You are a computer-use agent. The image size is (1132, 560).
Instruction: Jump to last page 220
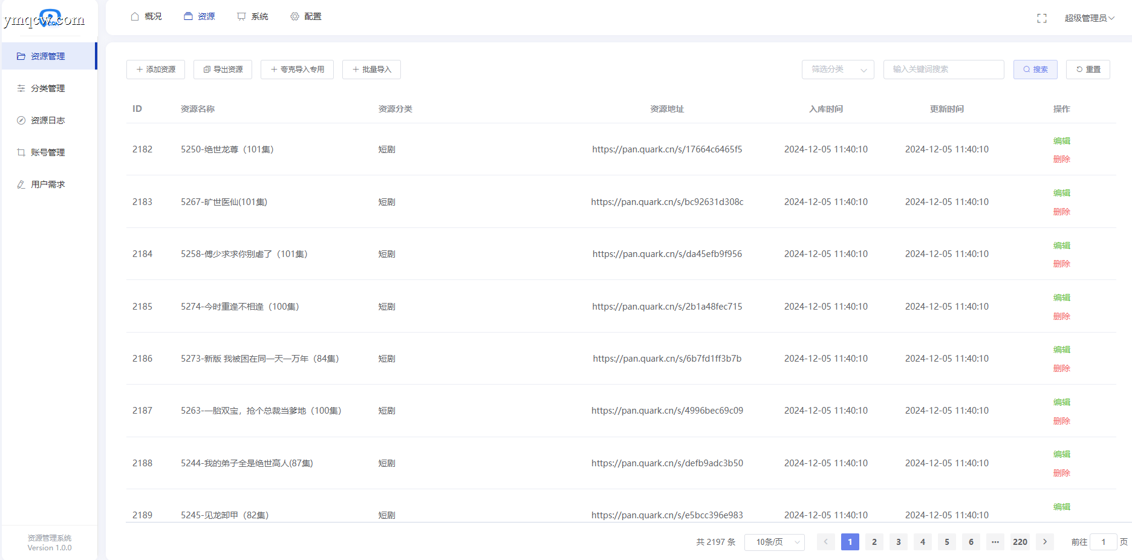pos(1020,542)
